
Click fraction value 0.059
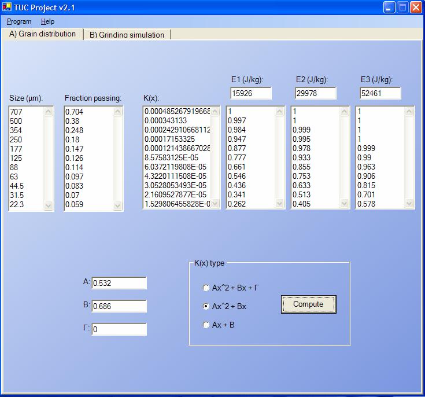[74, 204]
